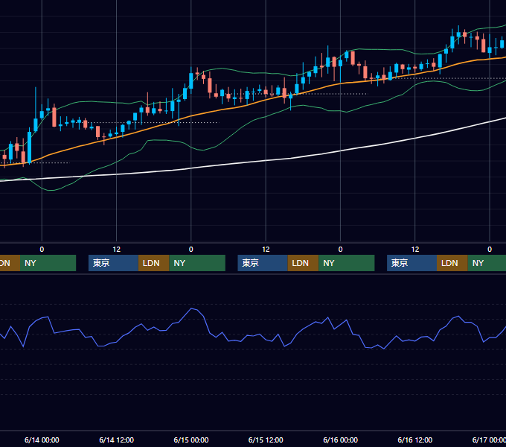Click the NY session block before 6/14 00:00
Screen dimensions: 506x447
[48, 263]
